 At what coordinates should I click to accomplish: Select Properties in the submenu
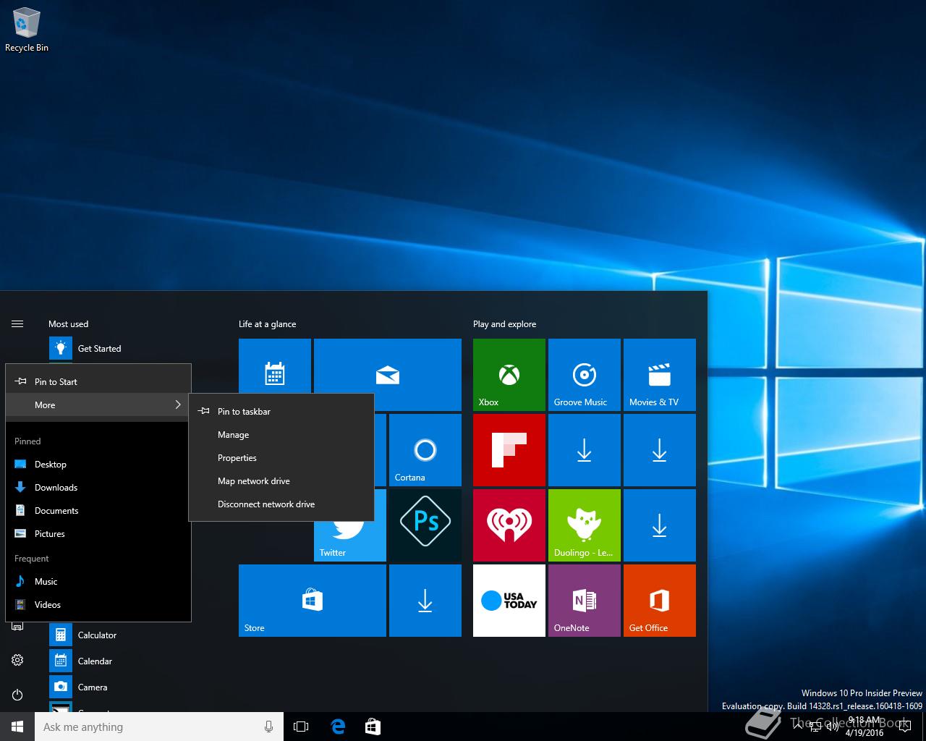click(281, 458)
